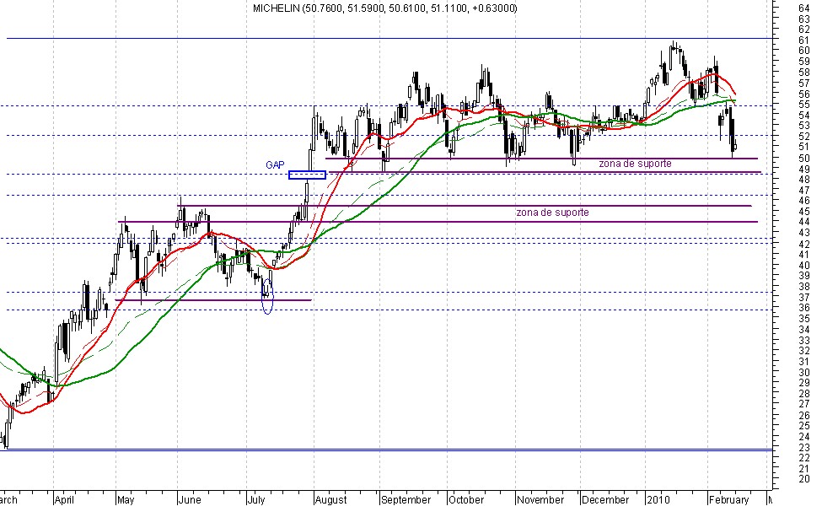Viewport: 838px width, 517px height.
Task: Click the September month label
Action: [x=406, y=500]
